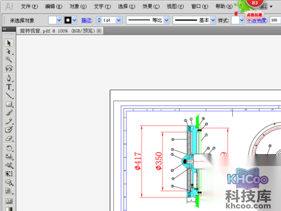The width and height of the screenshot is (281, 211).
Task: Open the 效果(C) menu
Action: pos(151,7)
